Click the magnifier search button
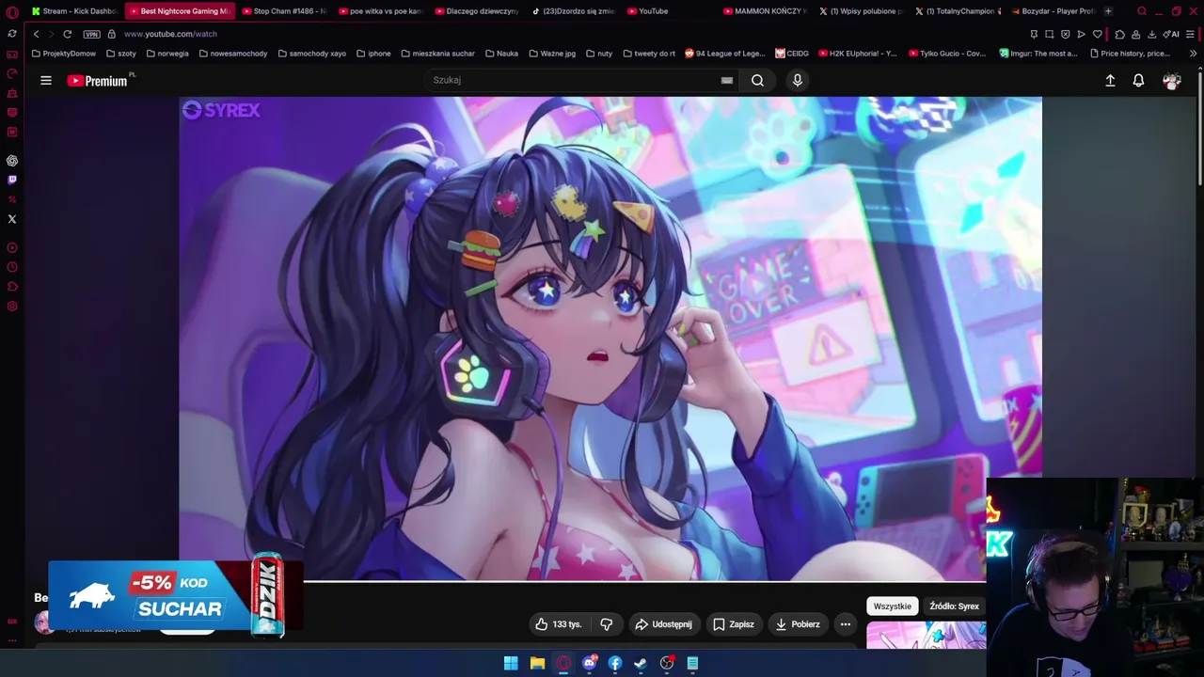 757,80
